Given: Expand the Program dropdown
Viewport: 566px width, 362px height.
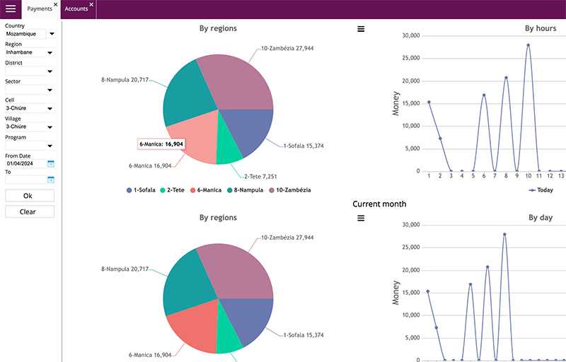Looking at the screenshot, I should pyautogui.click(x=50, y=146).
